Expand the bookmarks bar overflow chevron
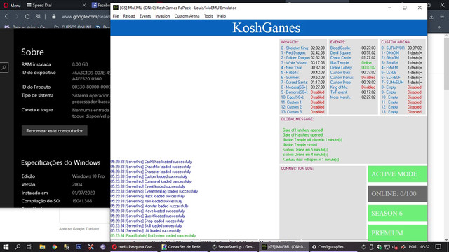Viewport: 449px width, 252px height. tap(439, 27)
